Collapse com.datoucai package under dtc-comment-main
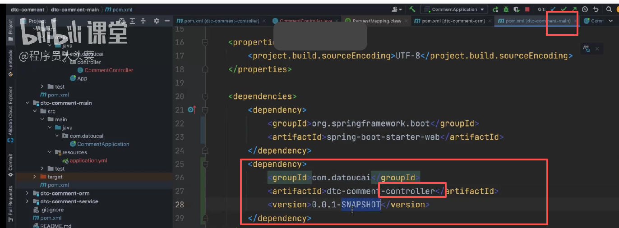 (57, 136)
